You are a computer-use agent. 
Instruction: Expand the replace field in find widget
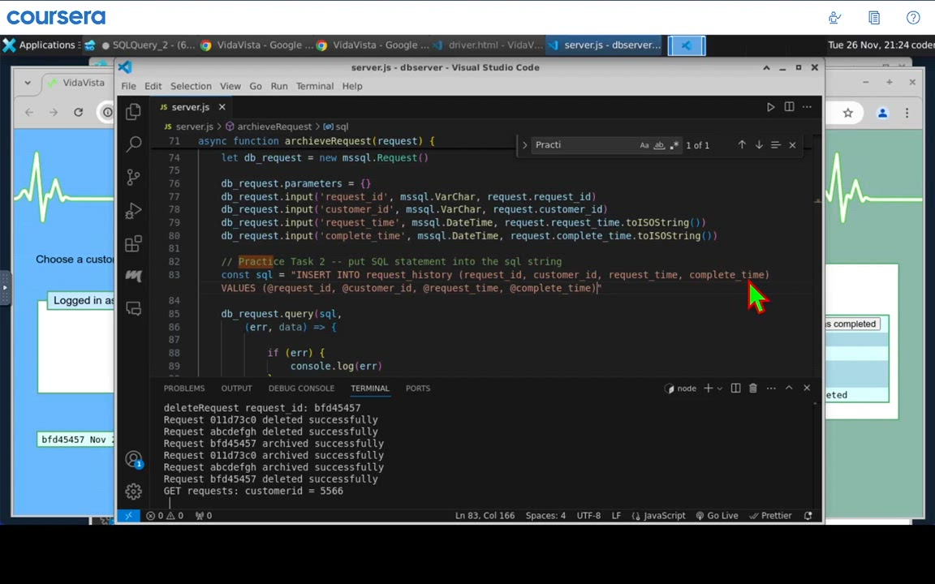[524, 145]
